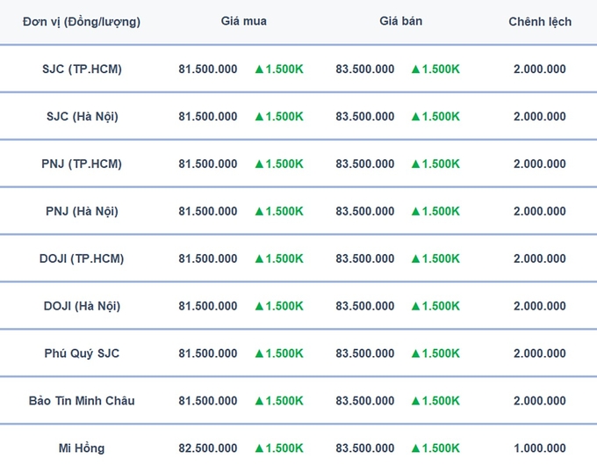Image resolution: width=597 pixels, height=466 pixels.
Task: Select SJC (TP.HCM) sell change 1.500K
Action: [435, 69]
